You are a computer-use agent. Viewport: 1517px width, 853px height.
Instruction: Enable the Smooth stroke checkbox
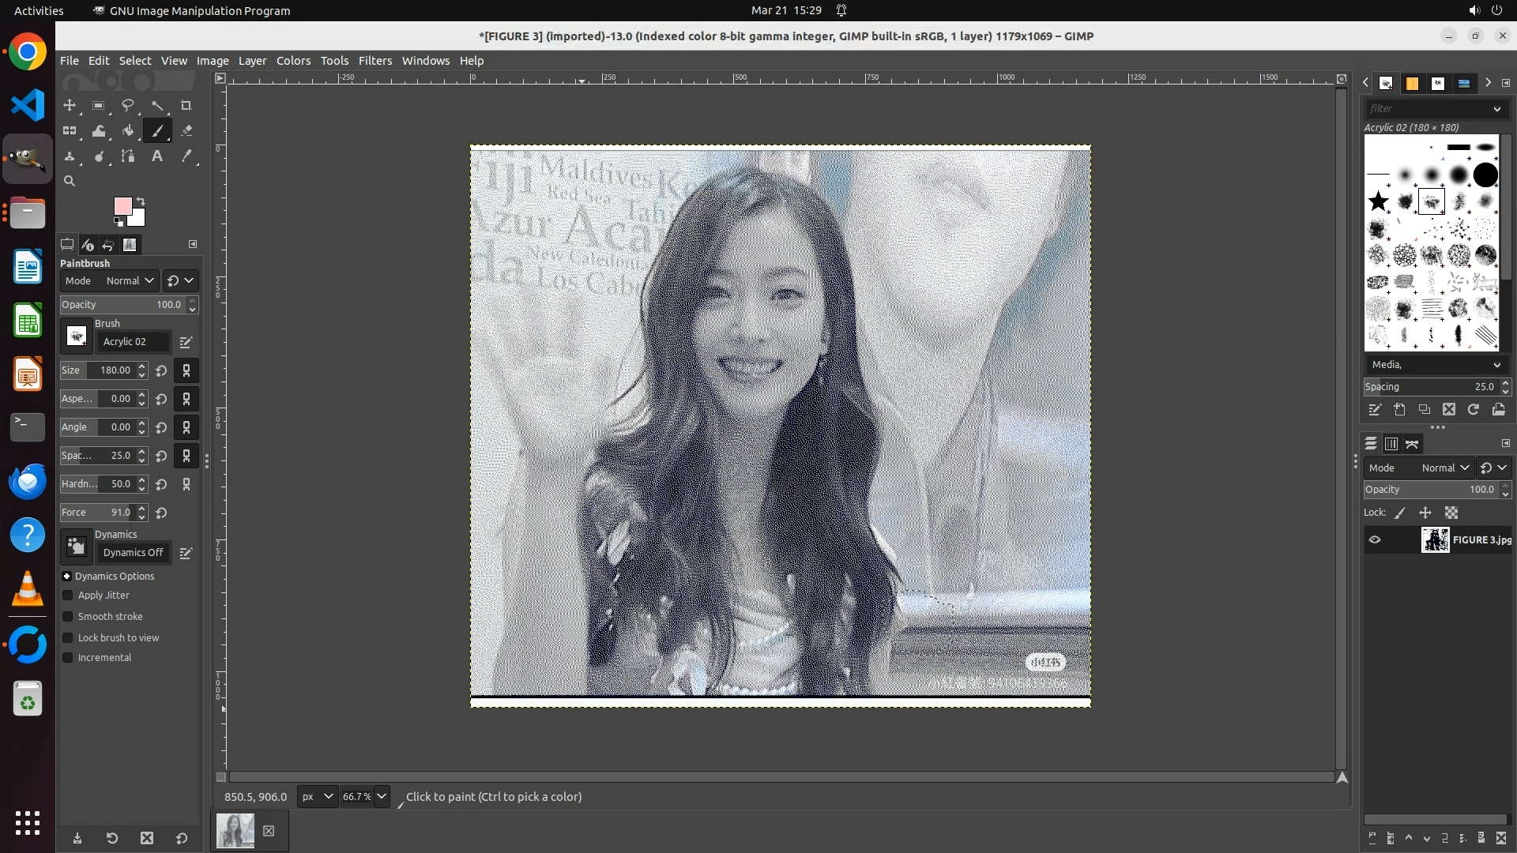coord(68,617)
